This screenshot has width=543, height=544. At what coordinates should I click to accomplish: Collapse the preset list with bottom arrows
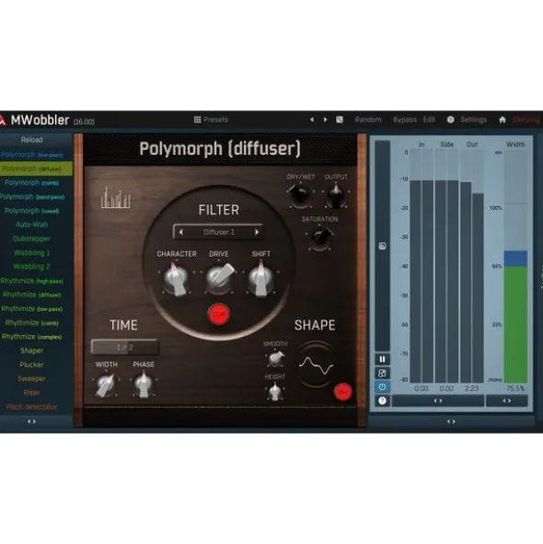point(31,422)
